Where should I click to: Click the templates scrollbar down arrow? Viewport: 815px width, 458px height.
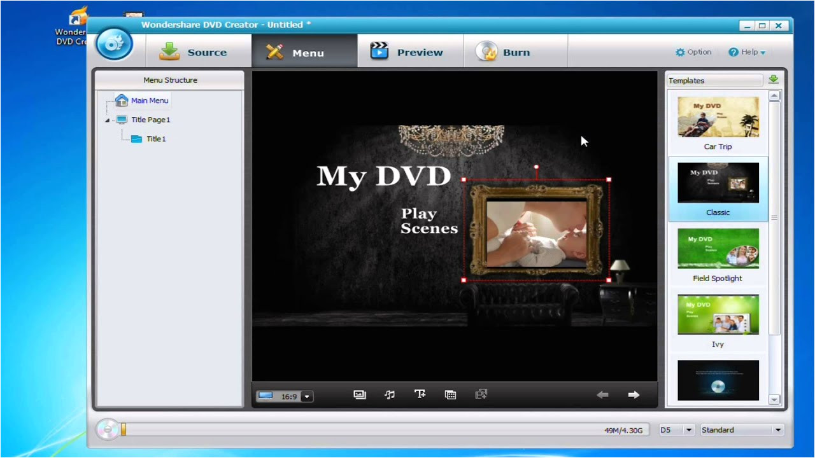coord(774,399)
